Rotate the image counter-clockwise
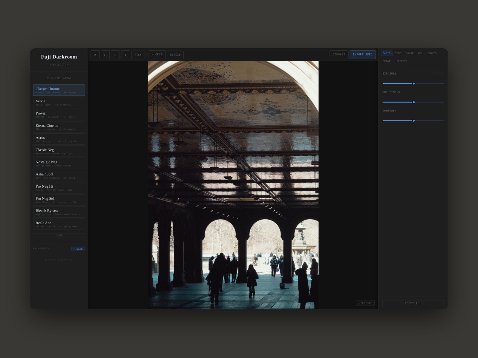Viewport: 478px width, 358px height. click(x=95, y=55)
